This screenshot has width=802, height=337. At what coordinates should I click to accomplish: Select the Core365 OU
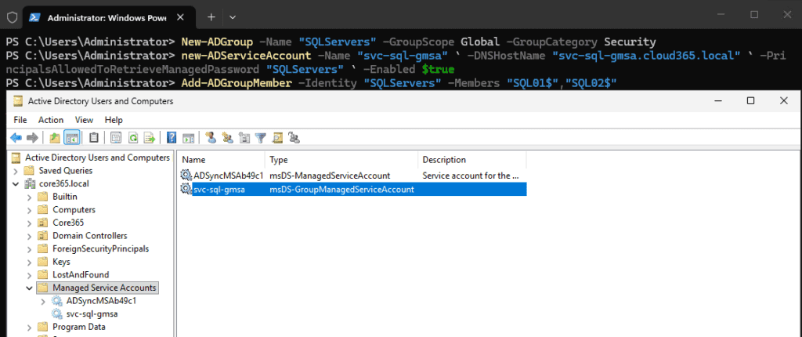click(x=68, y=223)
